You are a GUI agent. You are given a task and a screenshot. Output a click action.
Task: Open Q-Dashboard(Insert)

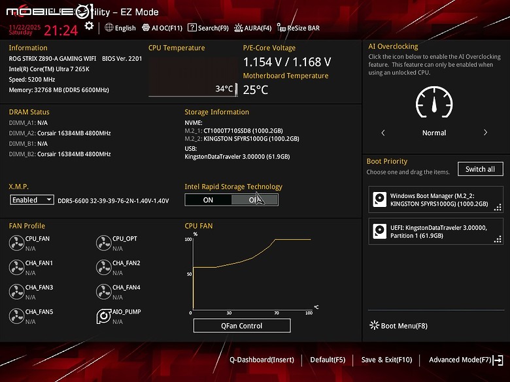[262, 360]
